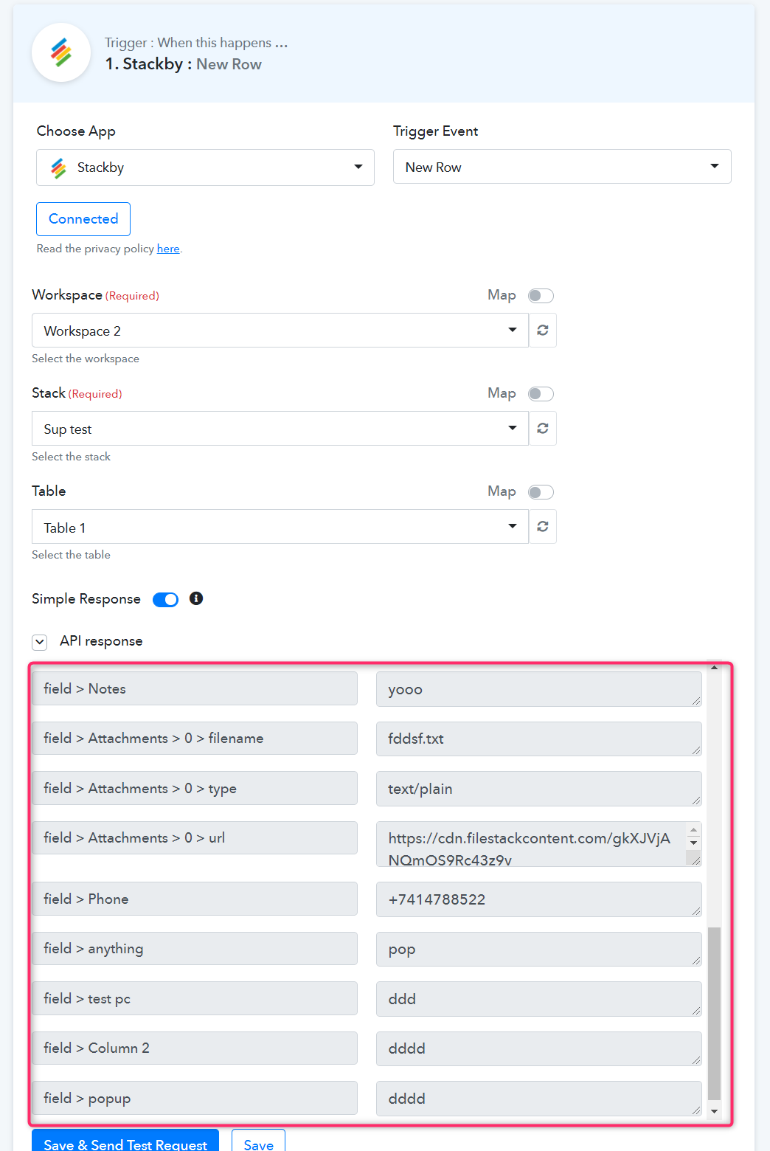The image size is (770, 1151).
Task: Collapse the API response section
Action: click(x=40, y=642)
